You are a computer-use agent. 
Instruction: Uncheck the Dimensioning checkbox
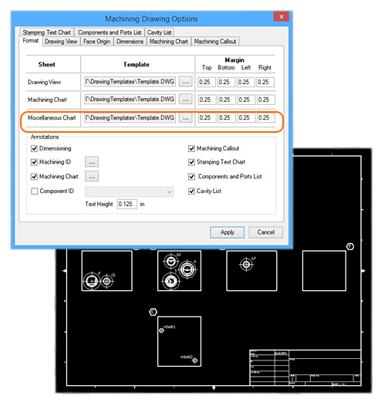(x=34, y=148)
